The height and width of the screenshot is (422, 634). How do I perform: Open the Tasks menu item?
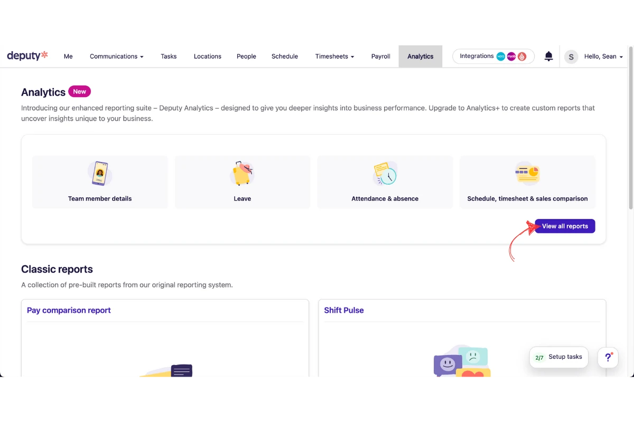pos(169,56)
